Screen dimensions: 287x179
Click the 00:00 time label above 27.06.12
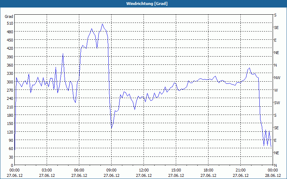tap(15, 170)
